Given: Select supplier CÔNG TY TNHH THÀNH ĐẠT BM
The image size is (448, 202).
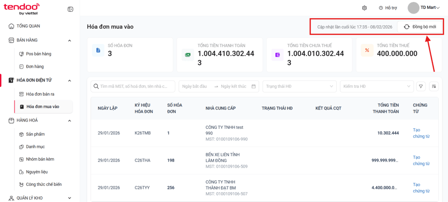Looking at the screenshot, I should click(221, 185).
